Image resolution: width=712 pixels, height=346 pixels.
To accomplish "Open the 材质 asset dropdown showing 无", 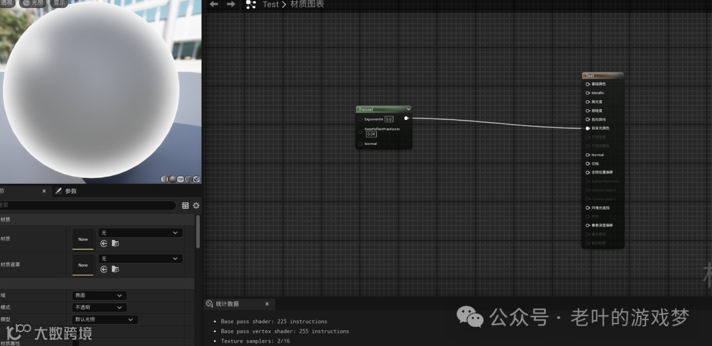I will (140, 233).
